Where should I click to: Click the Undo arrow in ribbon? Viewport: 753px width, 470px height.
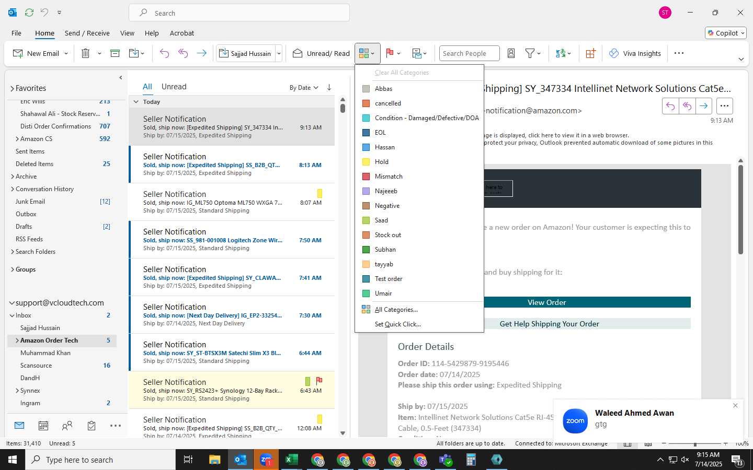(164, 53)
